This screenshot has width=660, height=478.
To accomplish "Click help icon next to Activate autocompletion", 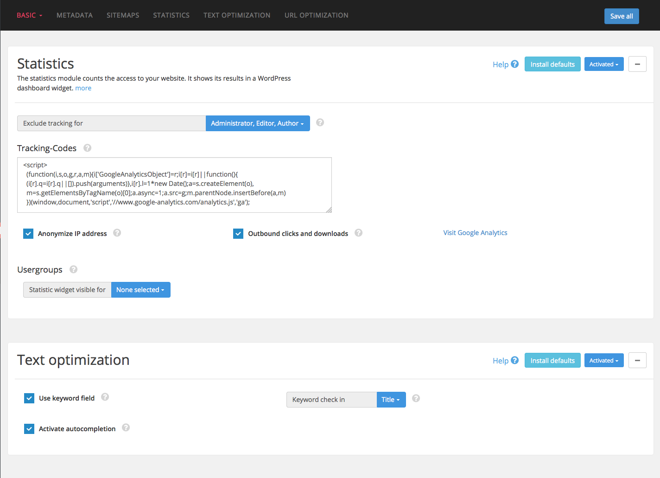I will [126, 427].
